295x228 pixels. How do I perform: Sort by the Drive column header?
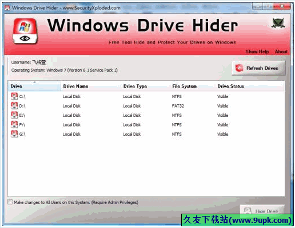[x=34, y=86]
